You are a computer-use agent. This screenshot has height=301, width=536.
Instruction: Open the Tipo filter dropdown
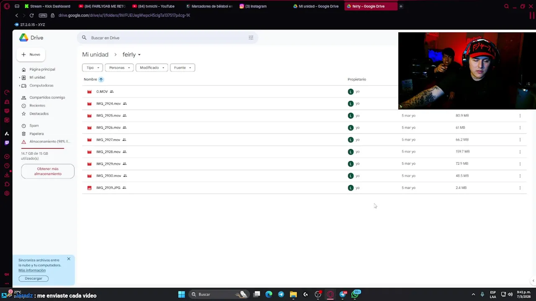[93, 68]
